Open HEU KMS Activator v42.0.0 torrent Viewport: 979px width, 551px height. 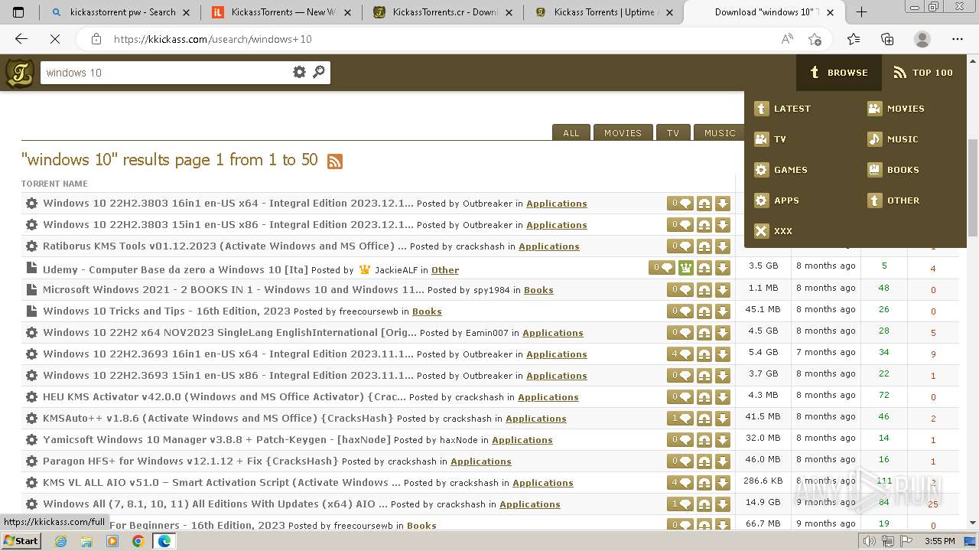[224, 397]
